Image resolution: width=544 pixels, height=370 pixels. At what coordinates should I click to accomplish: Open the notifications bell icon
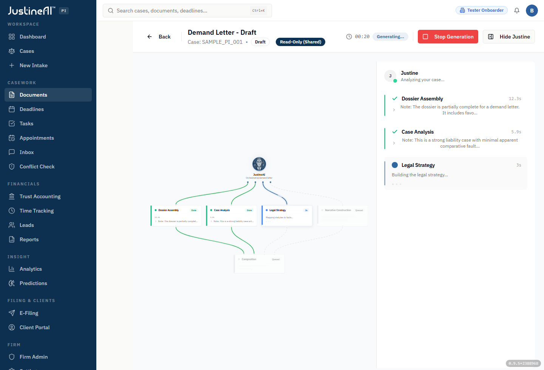point(517,11)
